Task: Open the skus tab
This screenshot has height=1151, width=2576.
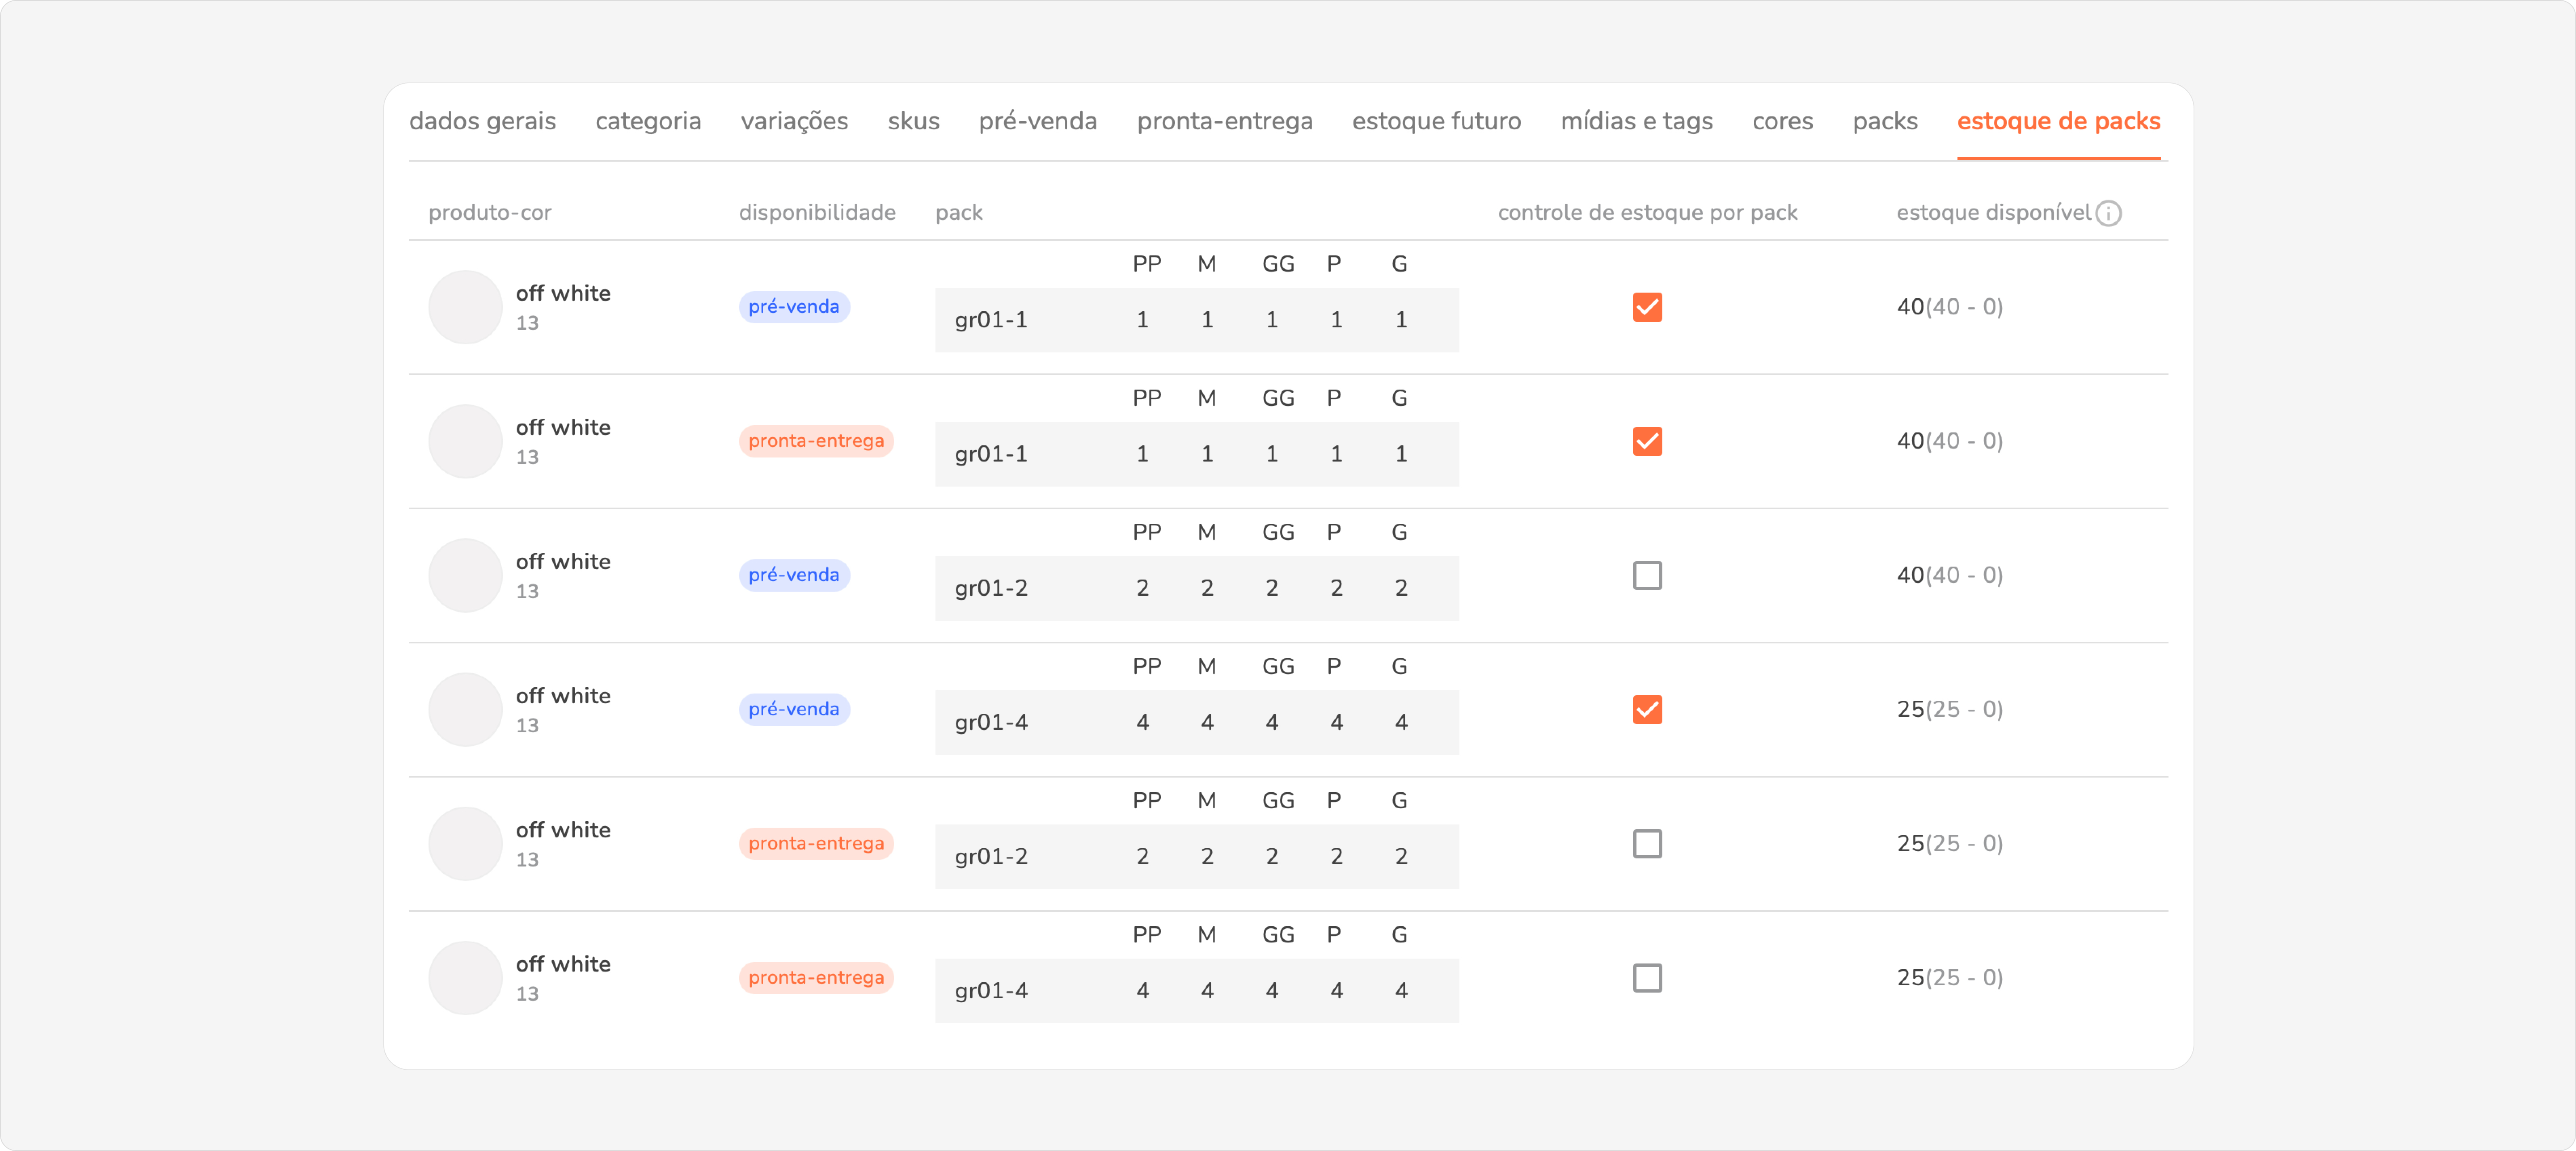Action: [913, 121]
